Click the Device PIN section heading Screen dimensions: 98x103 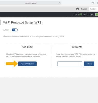point(77,47)
